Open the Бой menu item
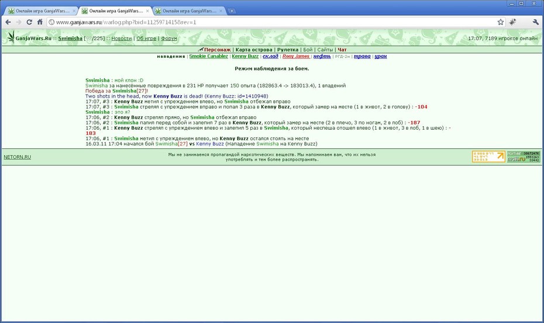The height and width of the screenshot is (323, 544). pos(308,50)
